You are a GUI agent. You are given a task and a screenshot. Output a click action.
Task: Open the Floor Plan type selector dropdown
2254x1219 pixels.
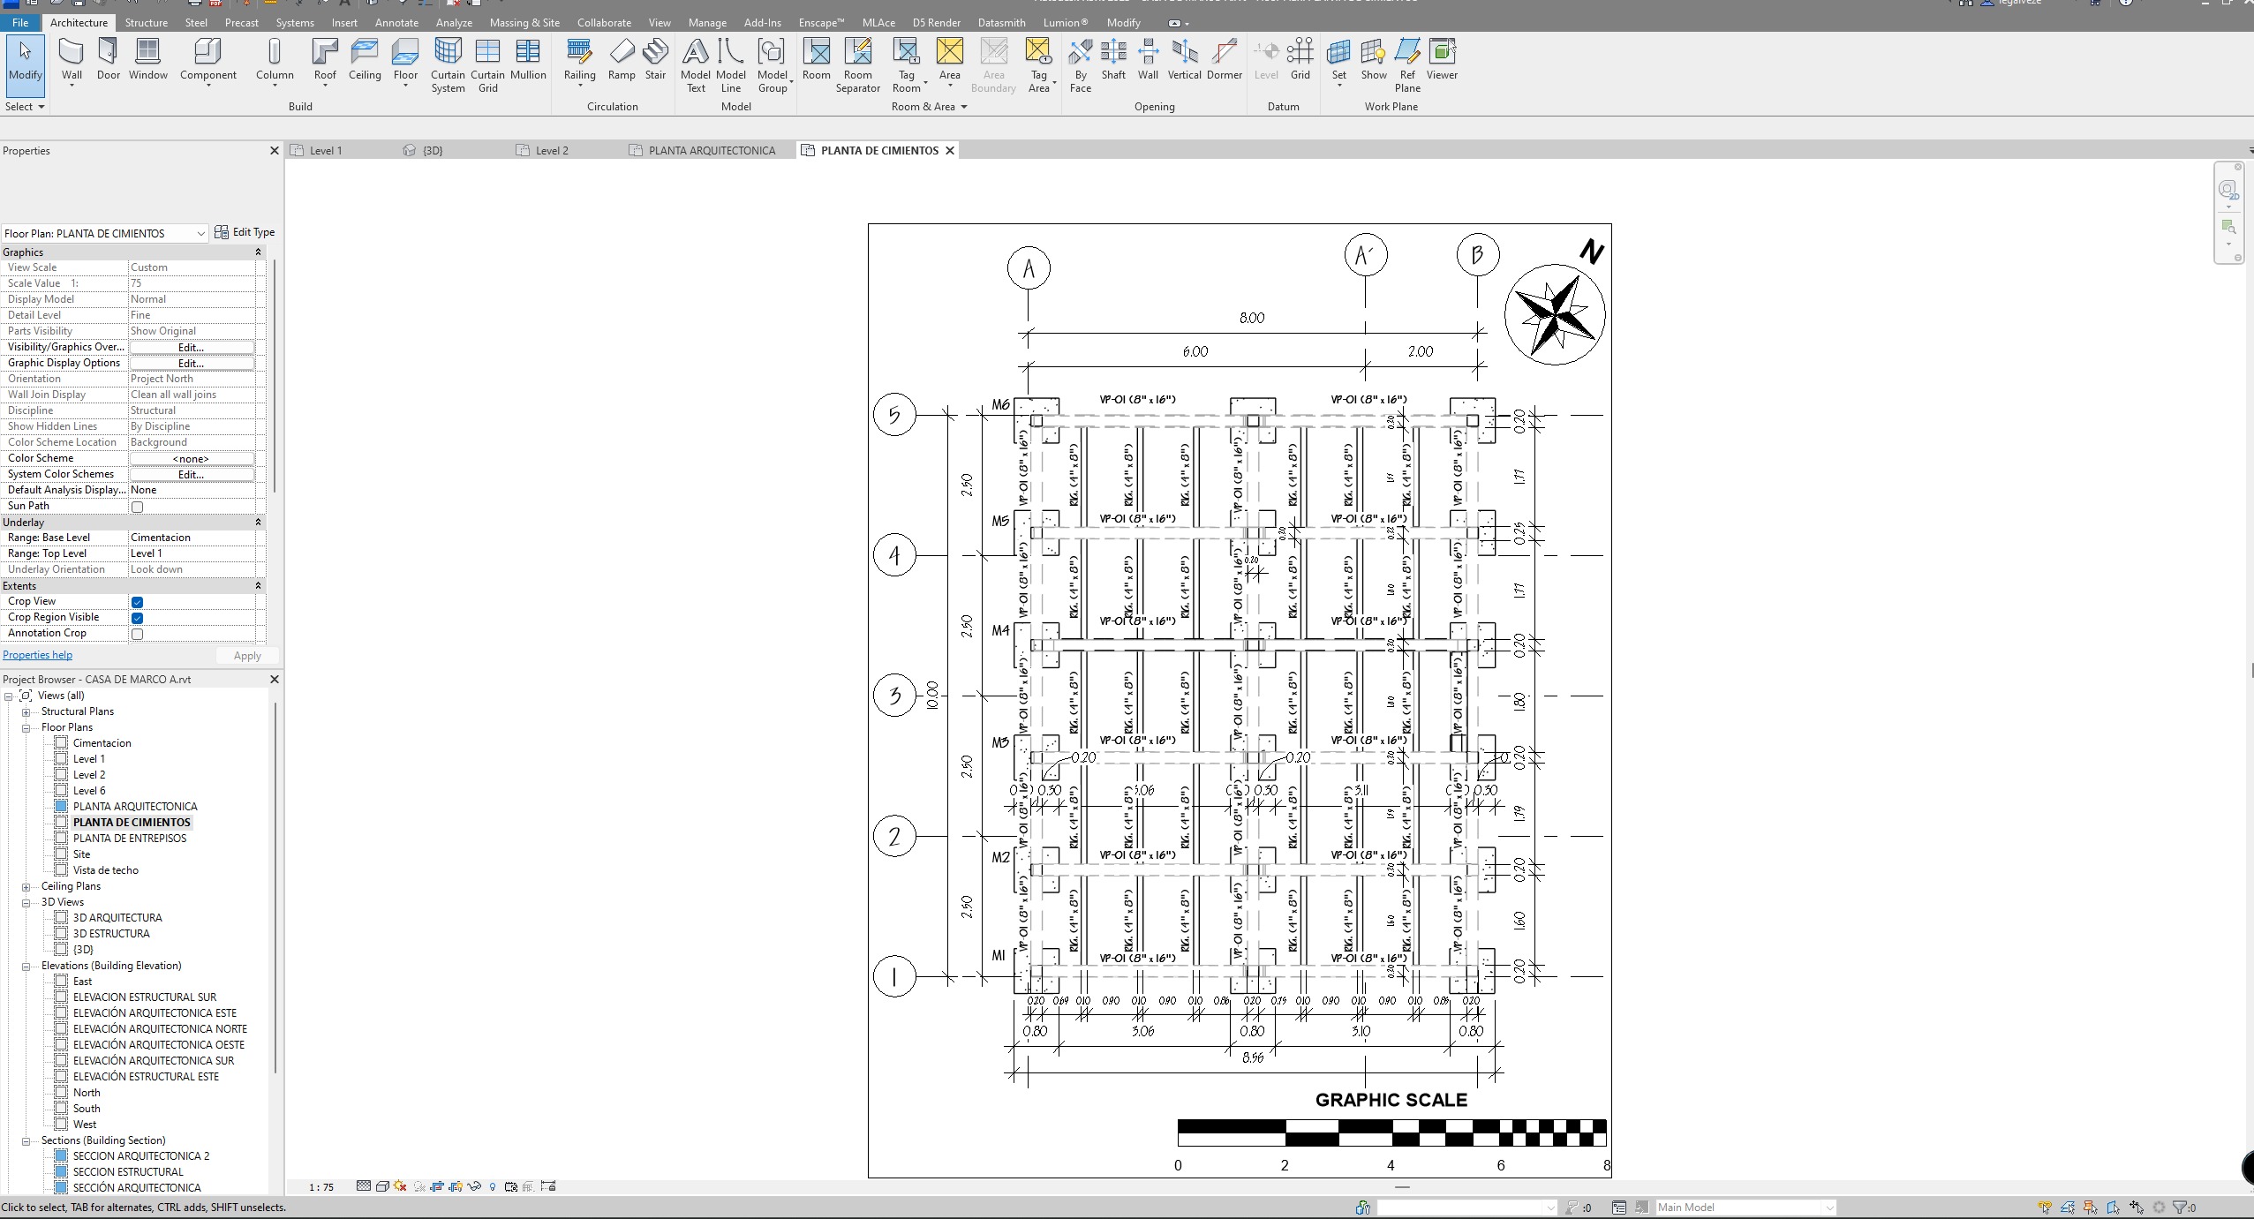pyautogui.click(x=200, y=234)
